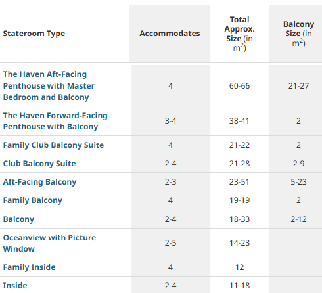Click the 2-5 accommodates cell for Oceanview
Image resolution: width=322 pixels, height=293 pixels.
click(170, 243)
